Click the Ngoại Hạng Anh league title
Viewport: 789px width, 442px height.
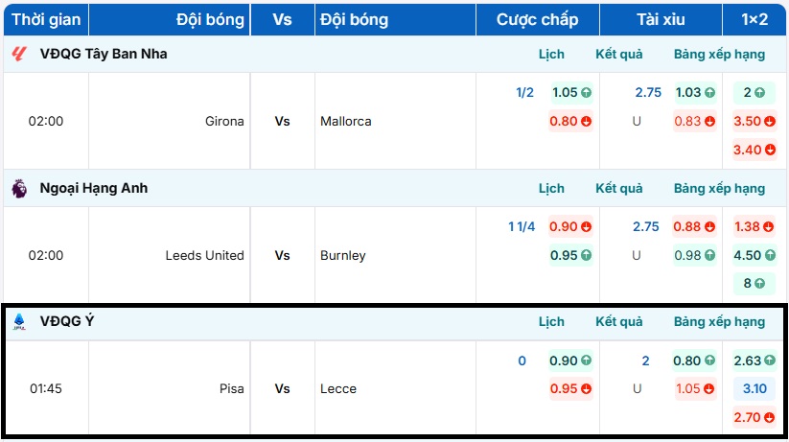click(x=94, y=188)
